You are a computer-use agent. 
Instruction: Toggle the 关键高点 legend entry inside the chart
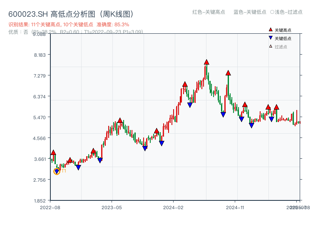point(280,30)
